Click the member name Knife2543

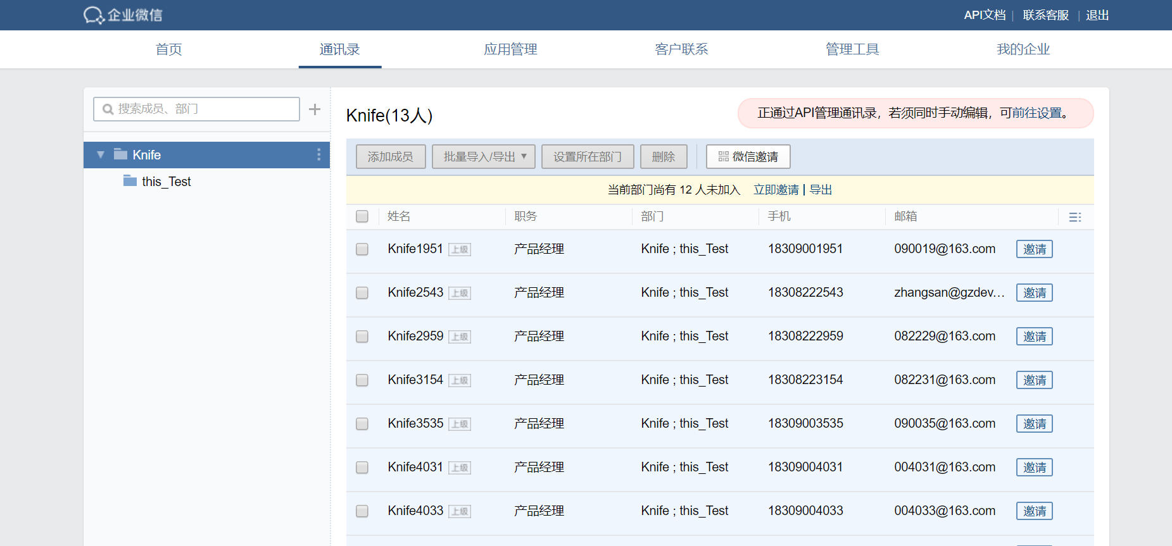tap(415, 292)
